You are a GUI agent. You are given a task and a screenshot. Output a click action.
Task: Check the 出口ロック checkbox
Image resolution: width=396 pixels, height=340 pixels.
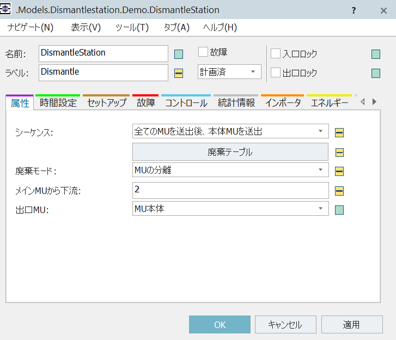[276, 72]
